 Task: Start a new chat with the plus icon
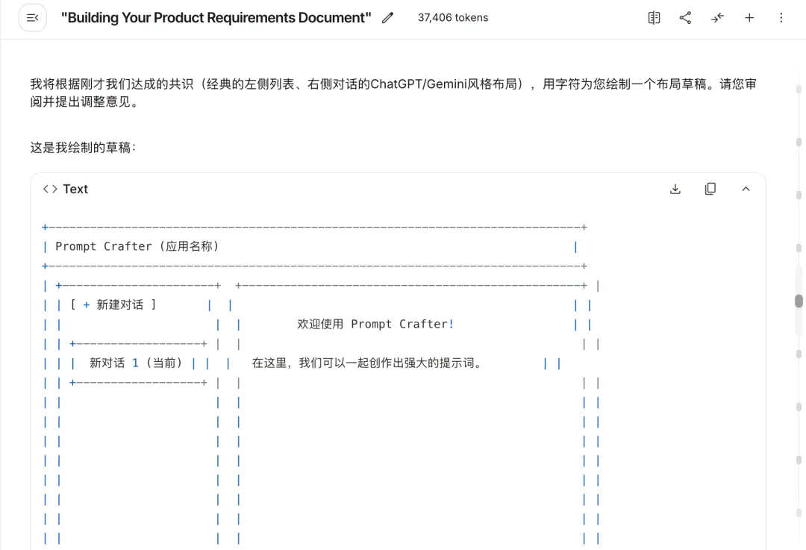(x=749, y=17)
